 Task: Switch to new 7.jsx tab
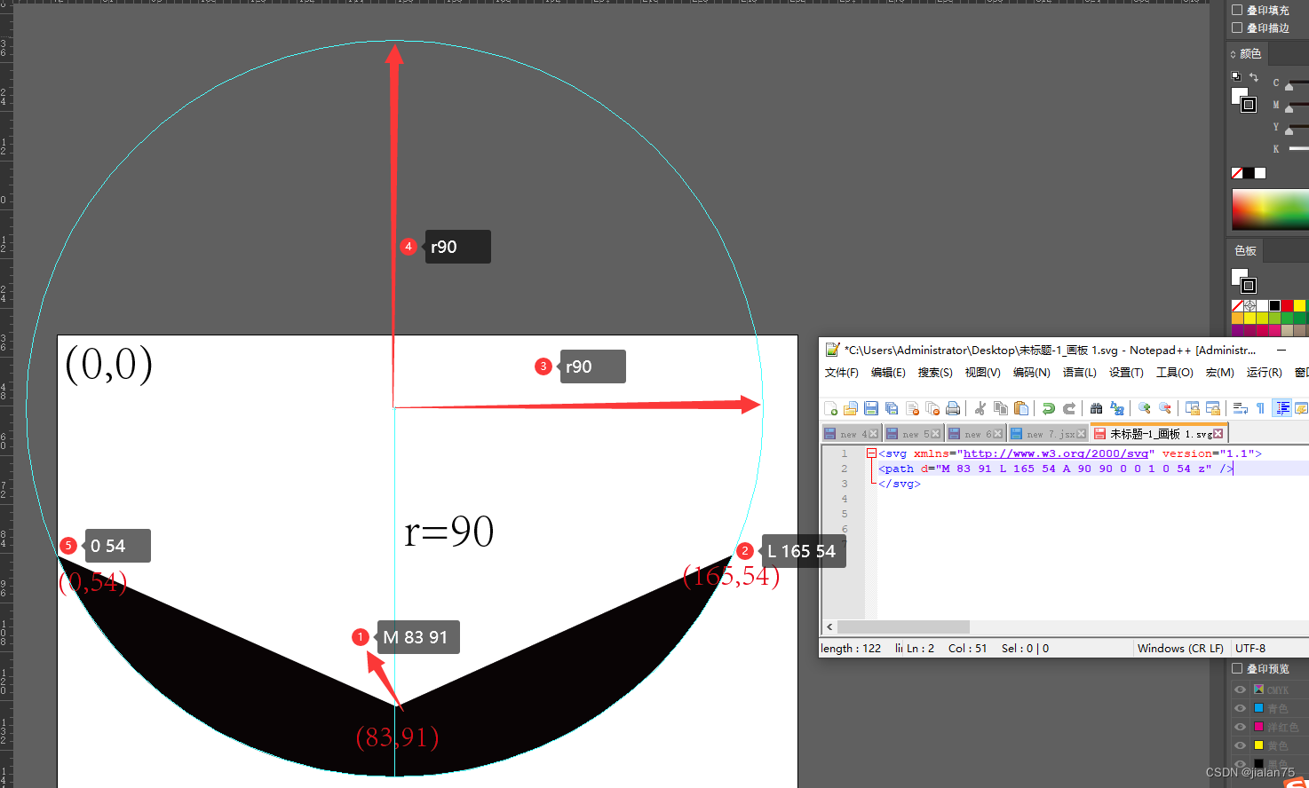point(1048,434)
